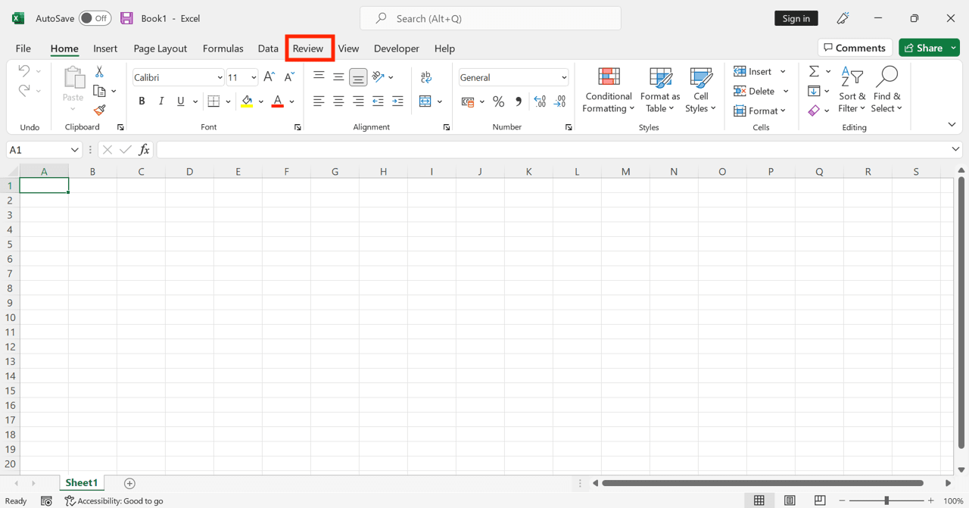Click the Delete cells button
The width and height of the screenshot is (969, 508).
762,91
